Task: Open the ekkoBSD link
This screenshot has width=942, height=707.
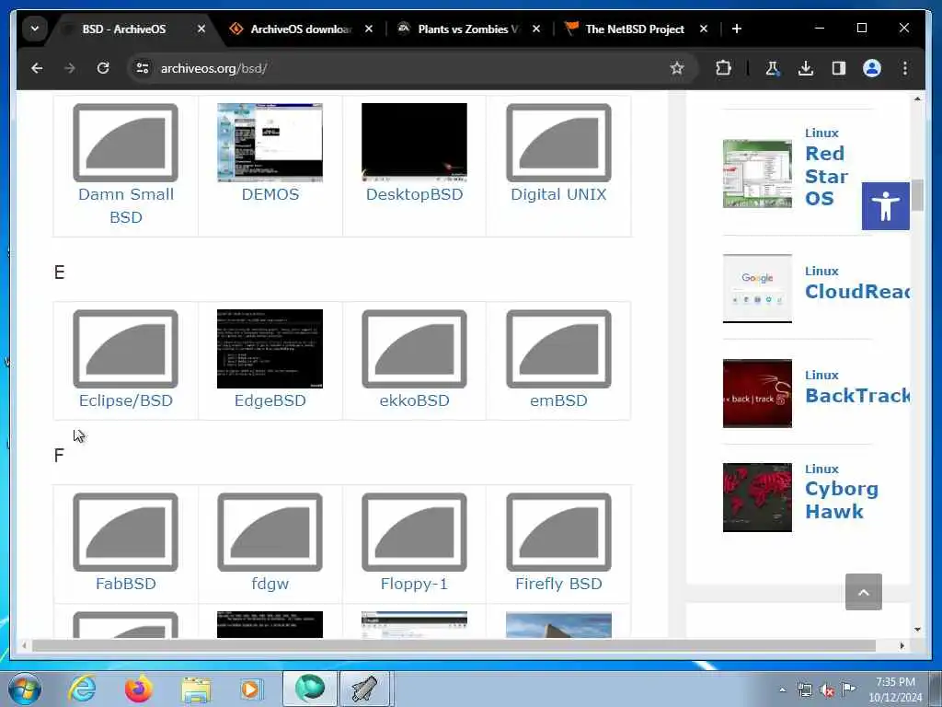Action: pos(415,400)
